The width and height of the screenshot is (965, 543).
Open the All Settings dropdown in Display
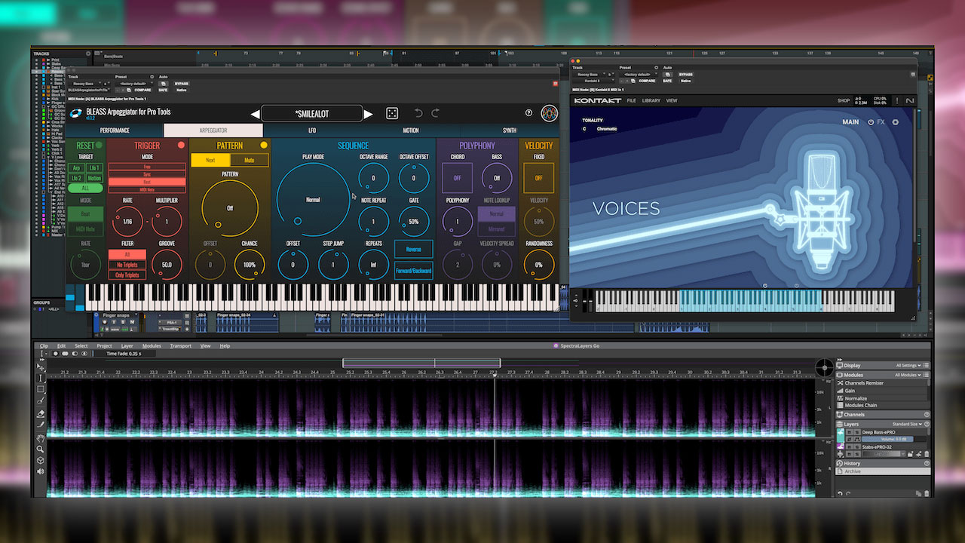pos(908,365)
